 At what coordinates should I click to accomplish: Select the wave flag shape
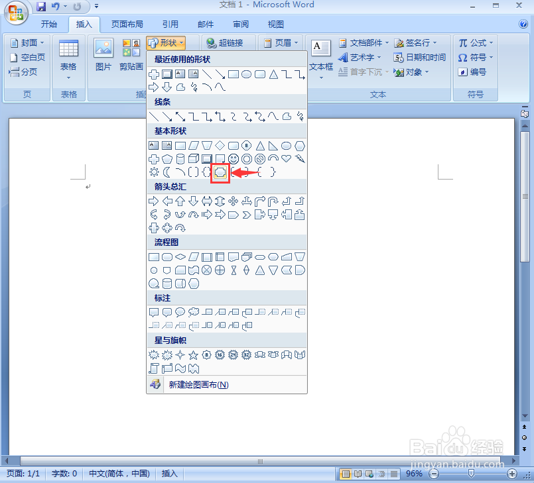click(180, 368)
